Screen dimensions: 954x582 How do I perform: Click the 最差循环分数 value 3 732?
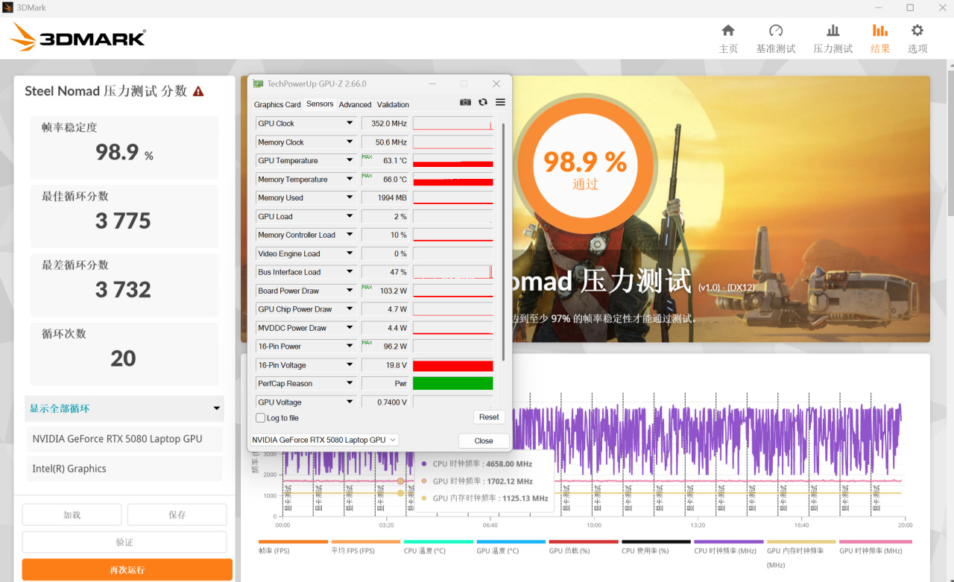(123, 290)
